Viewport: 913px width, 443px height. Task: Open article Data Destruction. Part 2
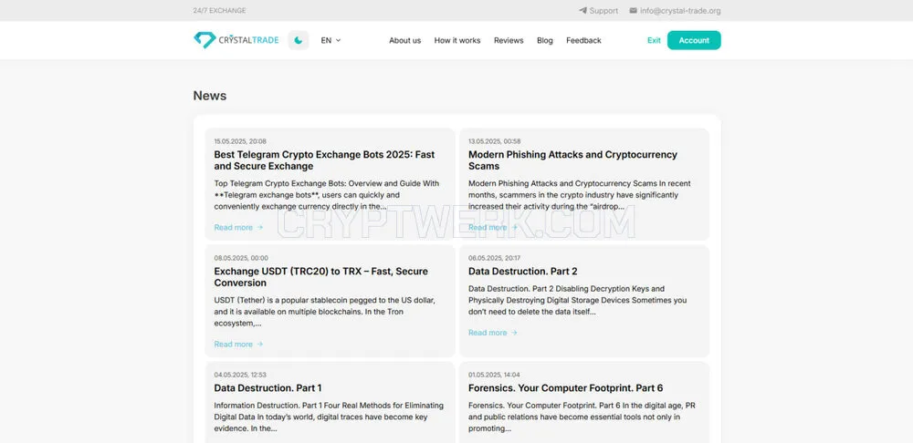point(523,271)
